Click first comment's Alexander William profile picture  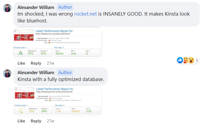(x=7, y=8)
